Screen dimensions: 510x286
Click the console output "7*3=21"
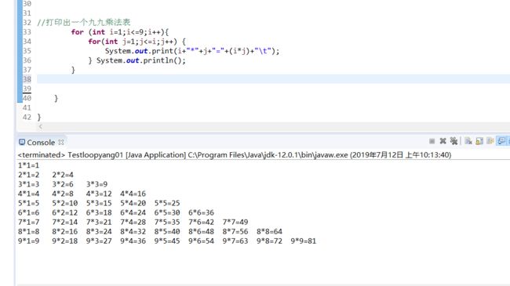(99, 222)
